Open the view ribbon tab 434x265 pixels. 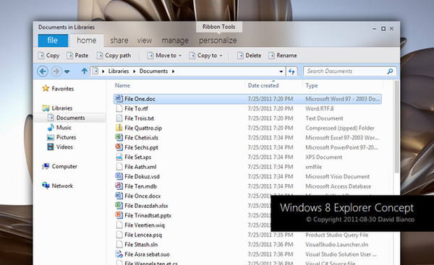click(145, 40)
